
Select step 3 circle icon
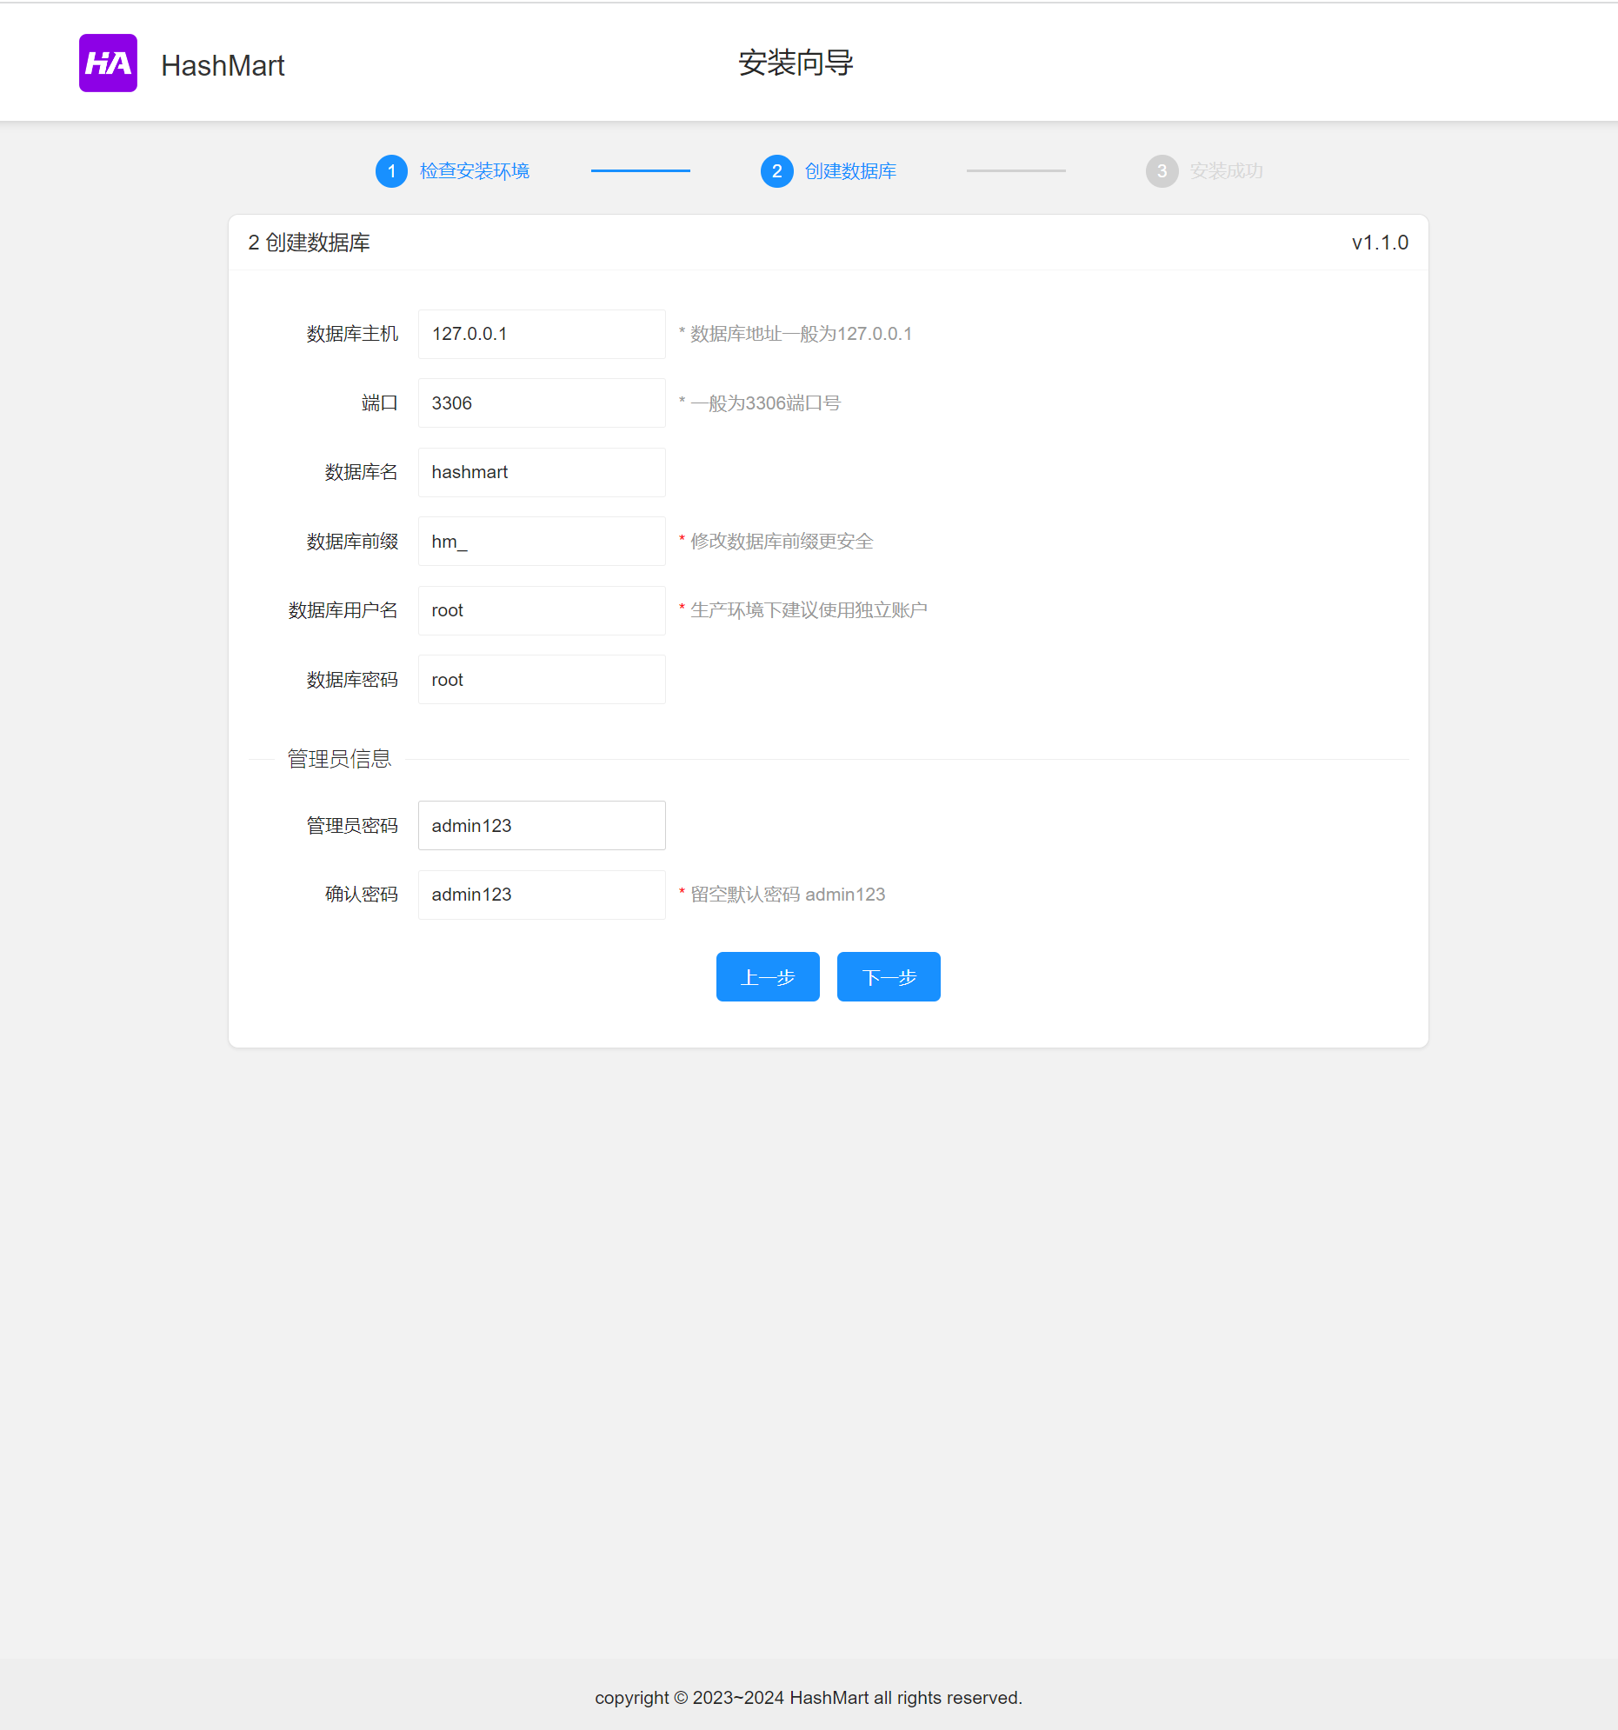click(1162, 171)
